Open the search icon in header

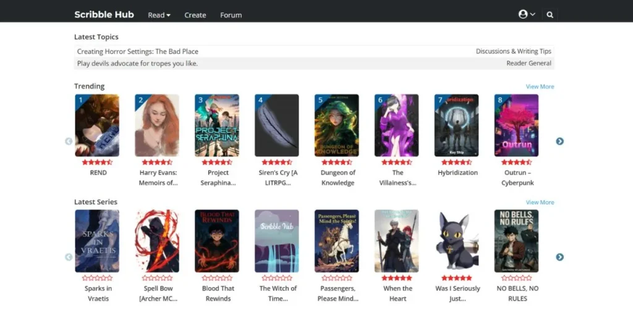coord(550,15)
